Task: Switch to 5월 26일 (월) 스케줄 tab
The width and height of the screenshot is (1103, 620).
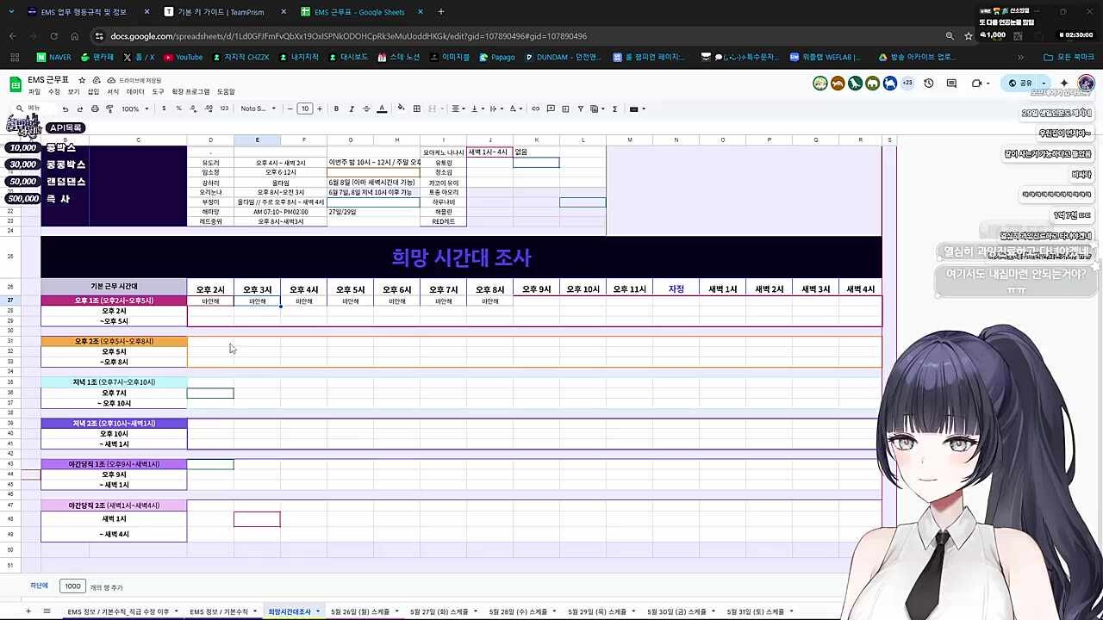Action: (360, 611)
